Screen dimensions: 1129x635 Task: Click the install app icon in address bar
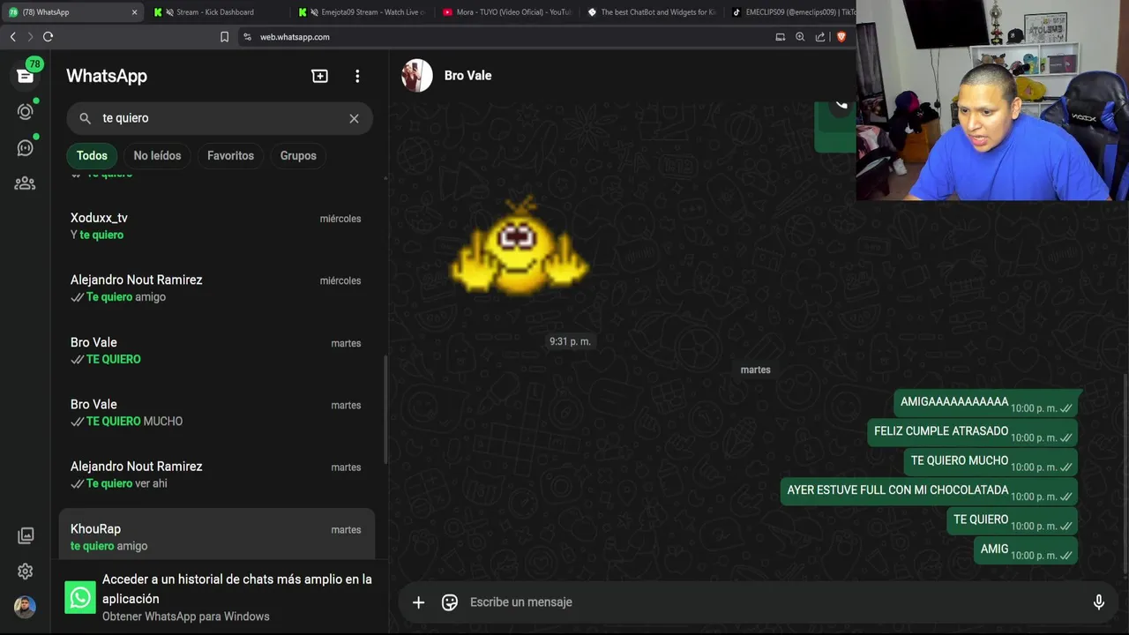[x=780, y=37]
